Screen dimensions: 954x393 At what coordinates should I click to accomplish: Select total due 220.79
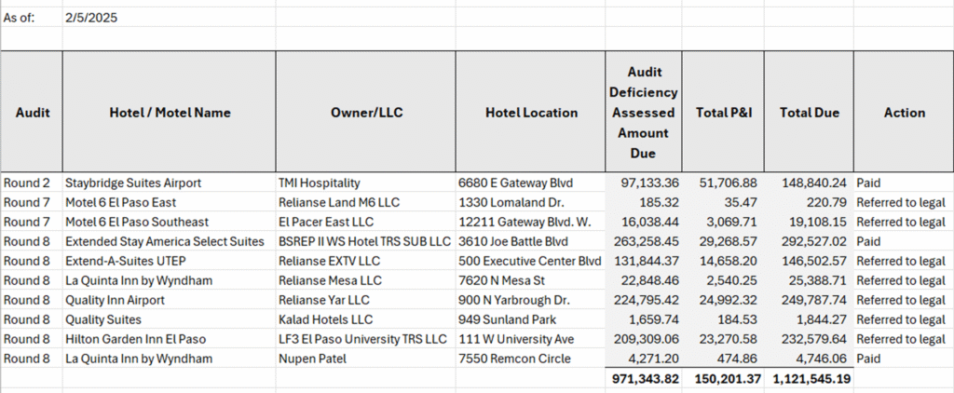810,202
